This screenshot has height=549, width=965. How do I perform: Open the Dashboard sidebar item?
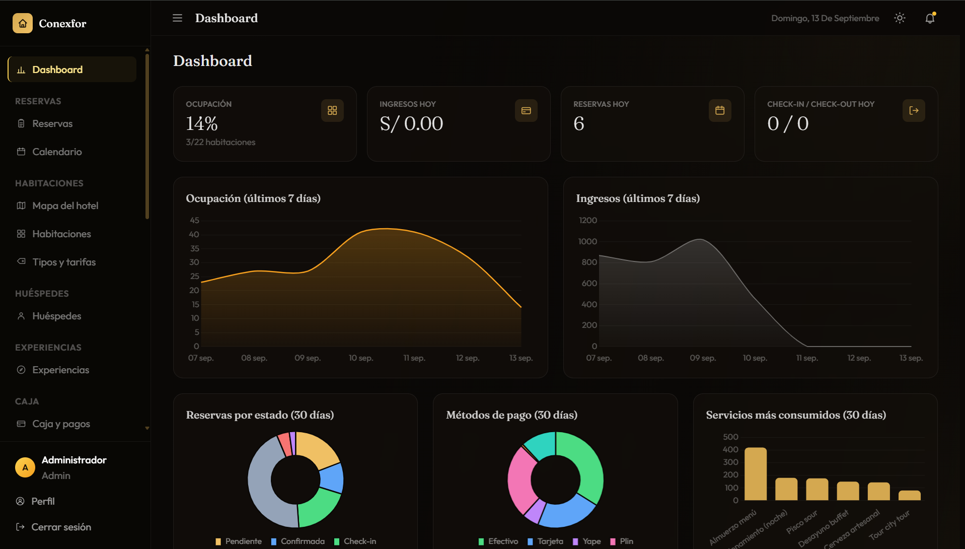pos(72,70)
